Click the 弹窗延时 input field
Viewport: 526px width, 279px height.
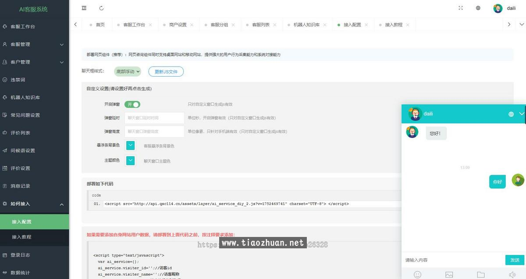154,118
